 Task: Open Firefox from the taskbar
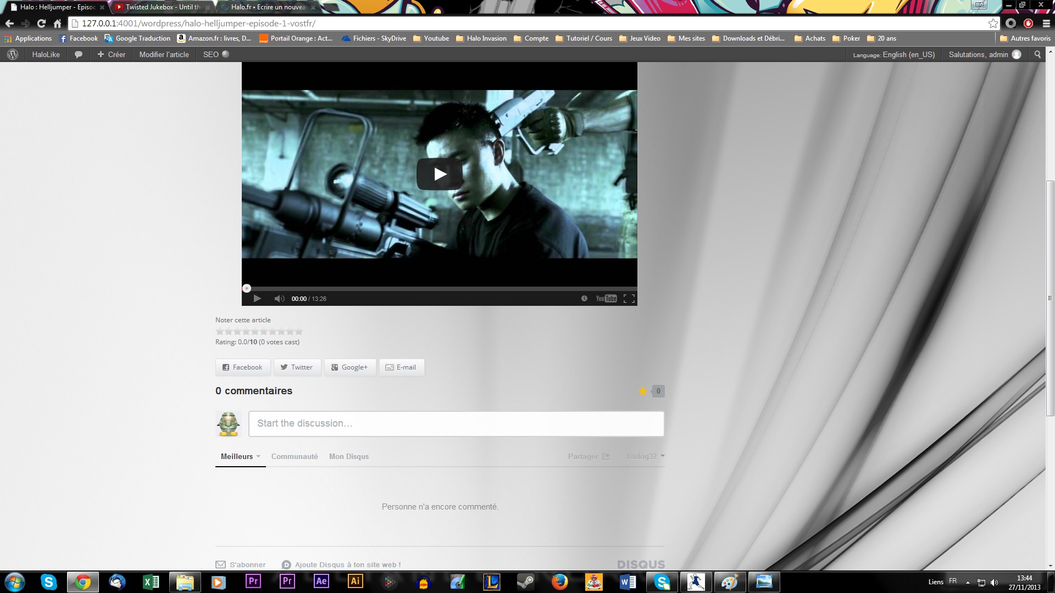(x=559, y=582)
